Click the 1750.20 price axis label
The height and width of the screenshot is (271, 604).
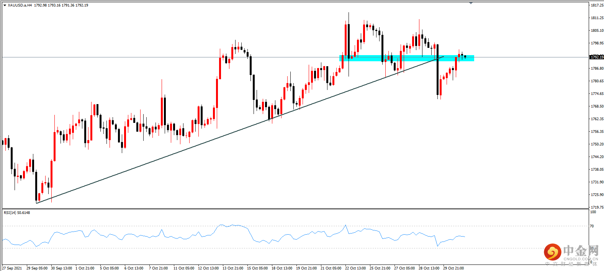click(x=597, y=144)
